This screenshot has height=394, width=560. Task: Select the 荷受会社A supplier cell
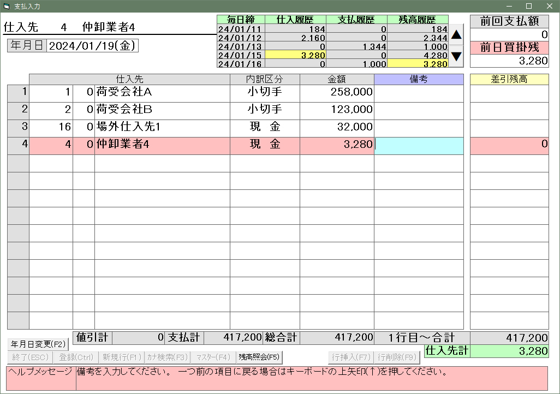(162, 93)
